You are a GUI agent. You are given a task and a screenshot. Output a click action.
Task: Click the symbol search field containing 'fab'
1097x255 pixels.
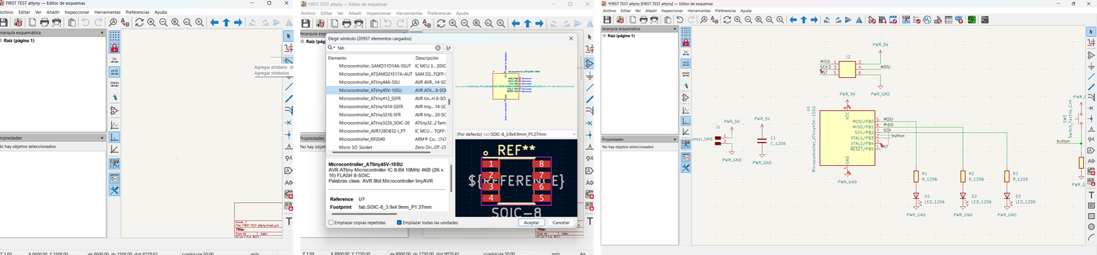pos(384,48)
